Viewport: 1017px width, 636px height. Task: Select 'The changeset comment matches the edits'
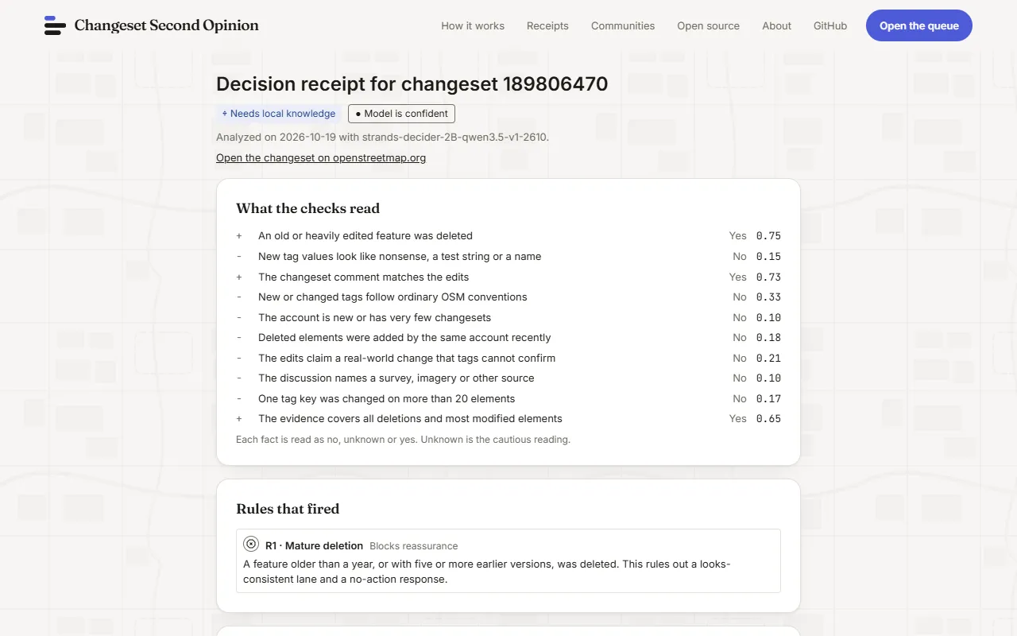(508, 277)
